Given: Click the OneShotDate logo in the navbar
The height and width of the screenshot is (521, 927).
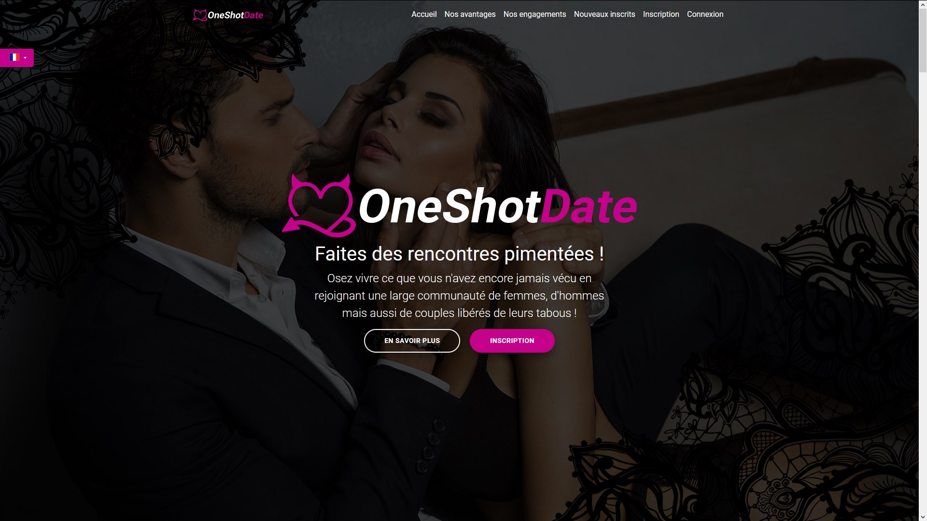Looking at the screenshot, I should (228, 15).
